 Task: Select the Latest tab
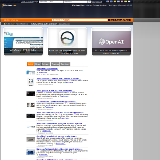(30, 64)
